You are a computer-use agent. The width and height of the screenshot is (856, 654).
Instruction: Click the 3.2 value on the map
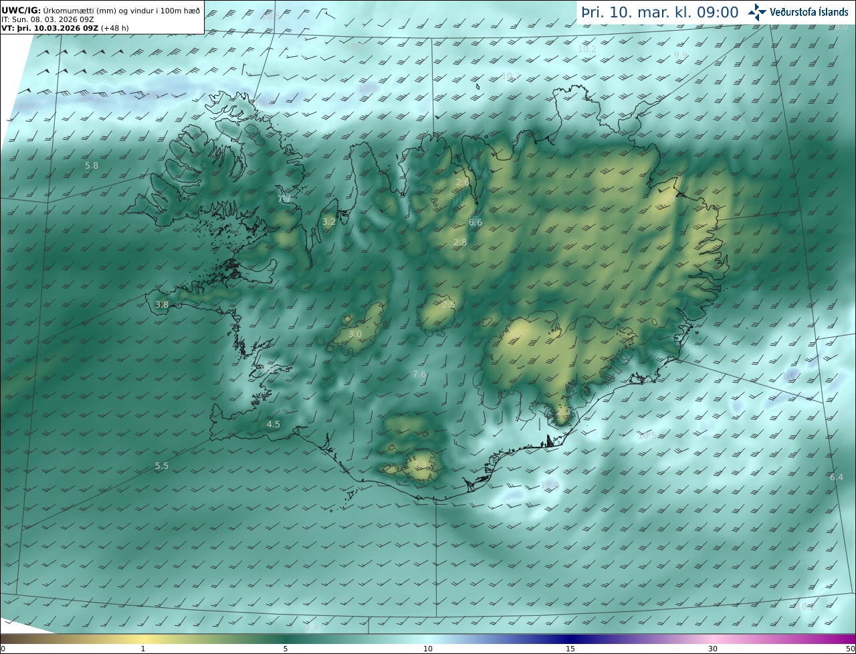pyautogui.click(x=329, y=221)
